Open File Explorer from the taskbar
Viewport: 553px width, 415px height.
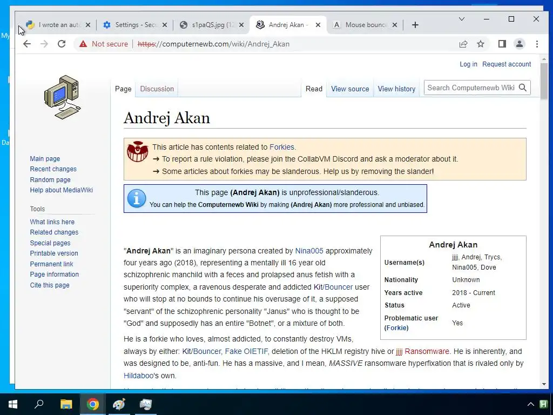66,404
